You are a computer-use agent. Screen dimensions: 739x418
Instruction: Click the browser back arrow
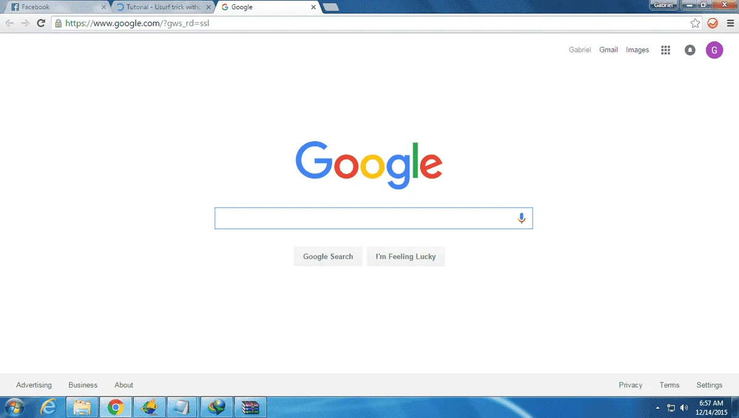[x=9, y=23]
